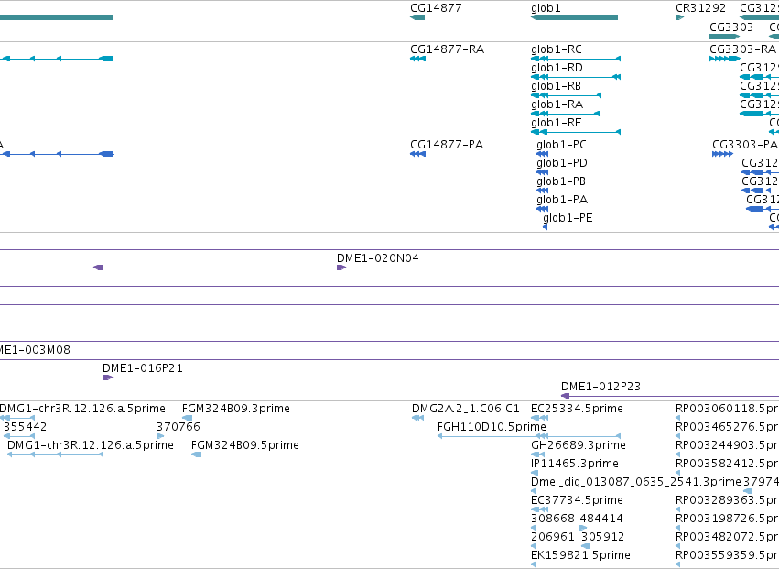779x569 pixels.
Task: Click the glob1-RC transcript label
Action: [557, 49]
